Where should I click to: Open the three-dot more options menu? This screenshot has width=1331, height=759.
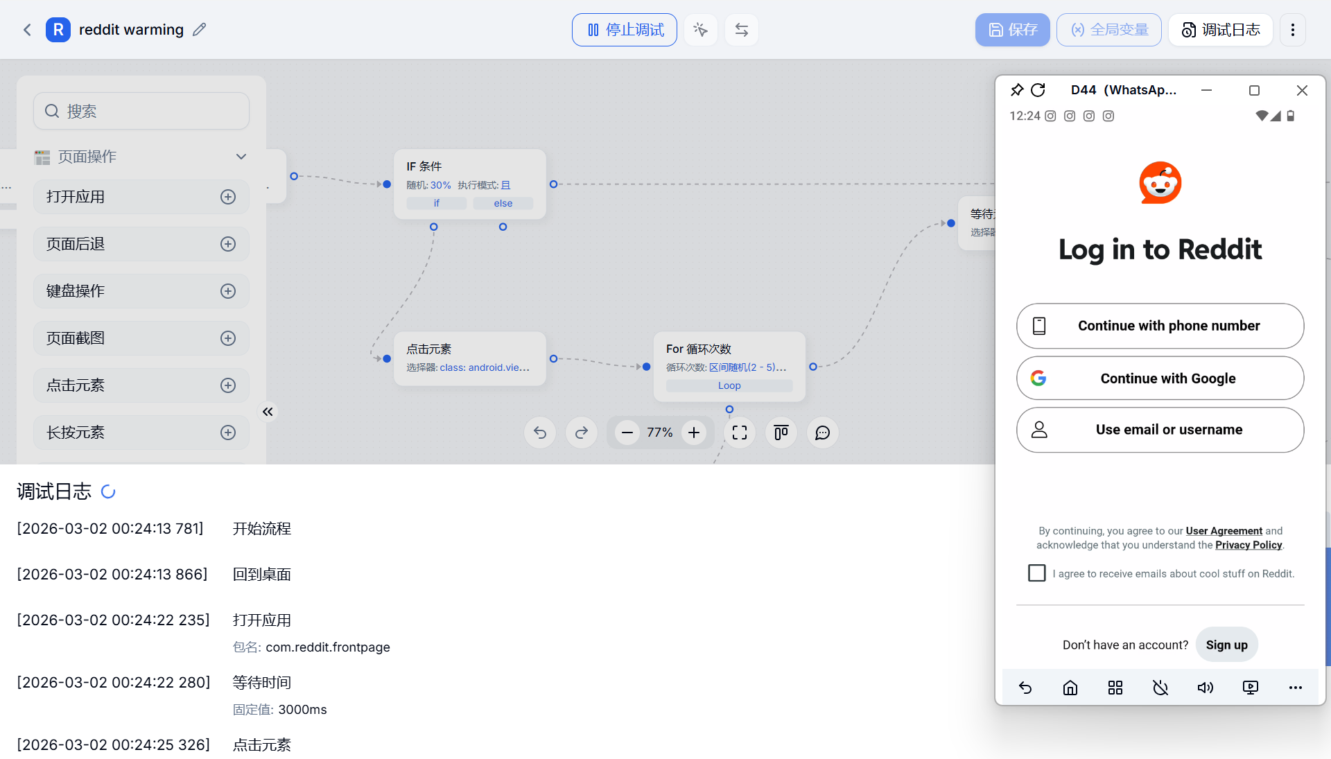pyautogui.click(x=1293, y=30)
